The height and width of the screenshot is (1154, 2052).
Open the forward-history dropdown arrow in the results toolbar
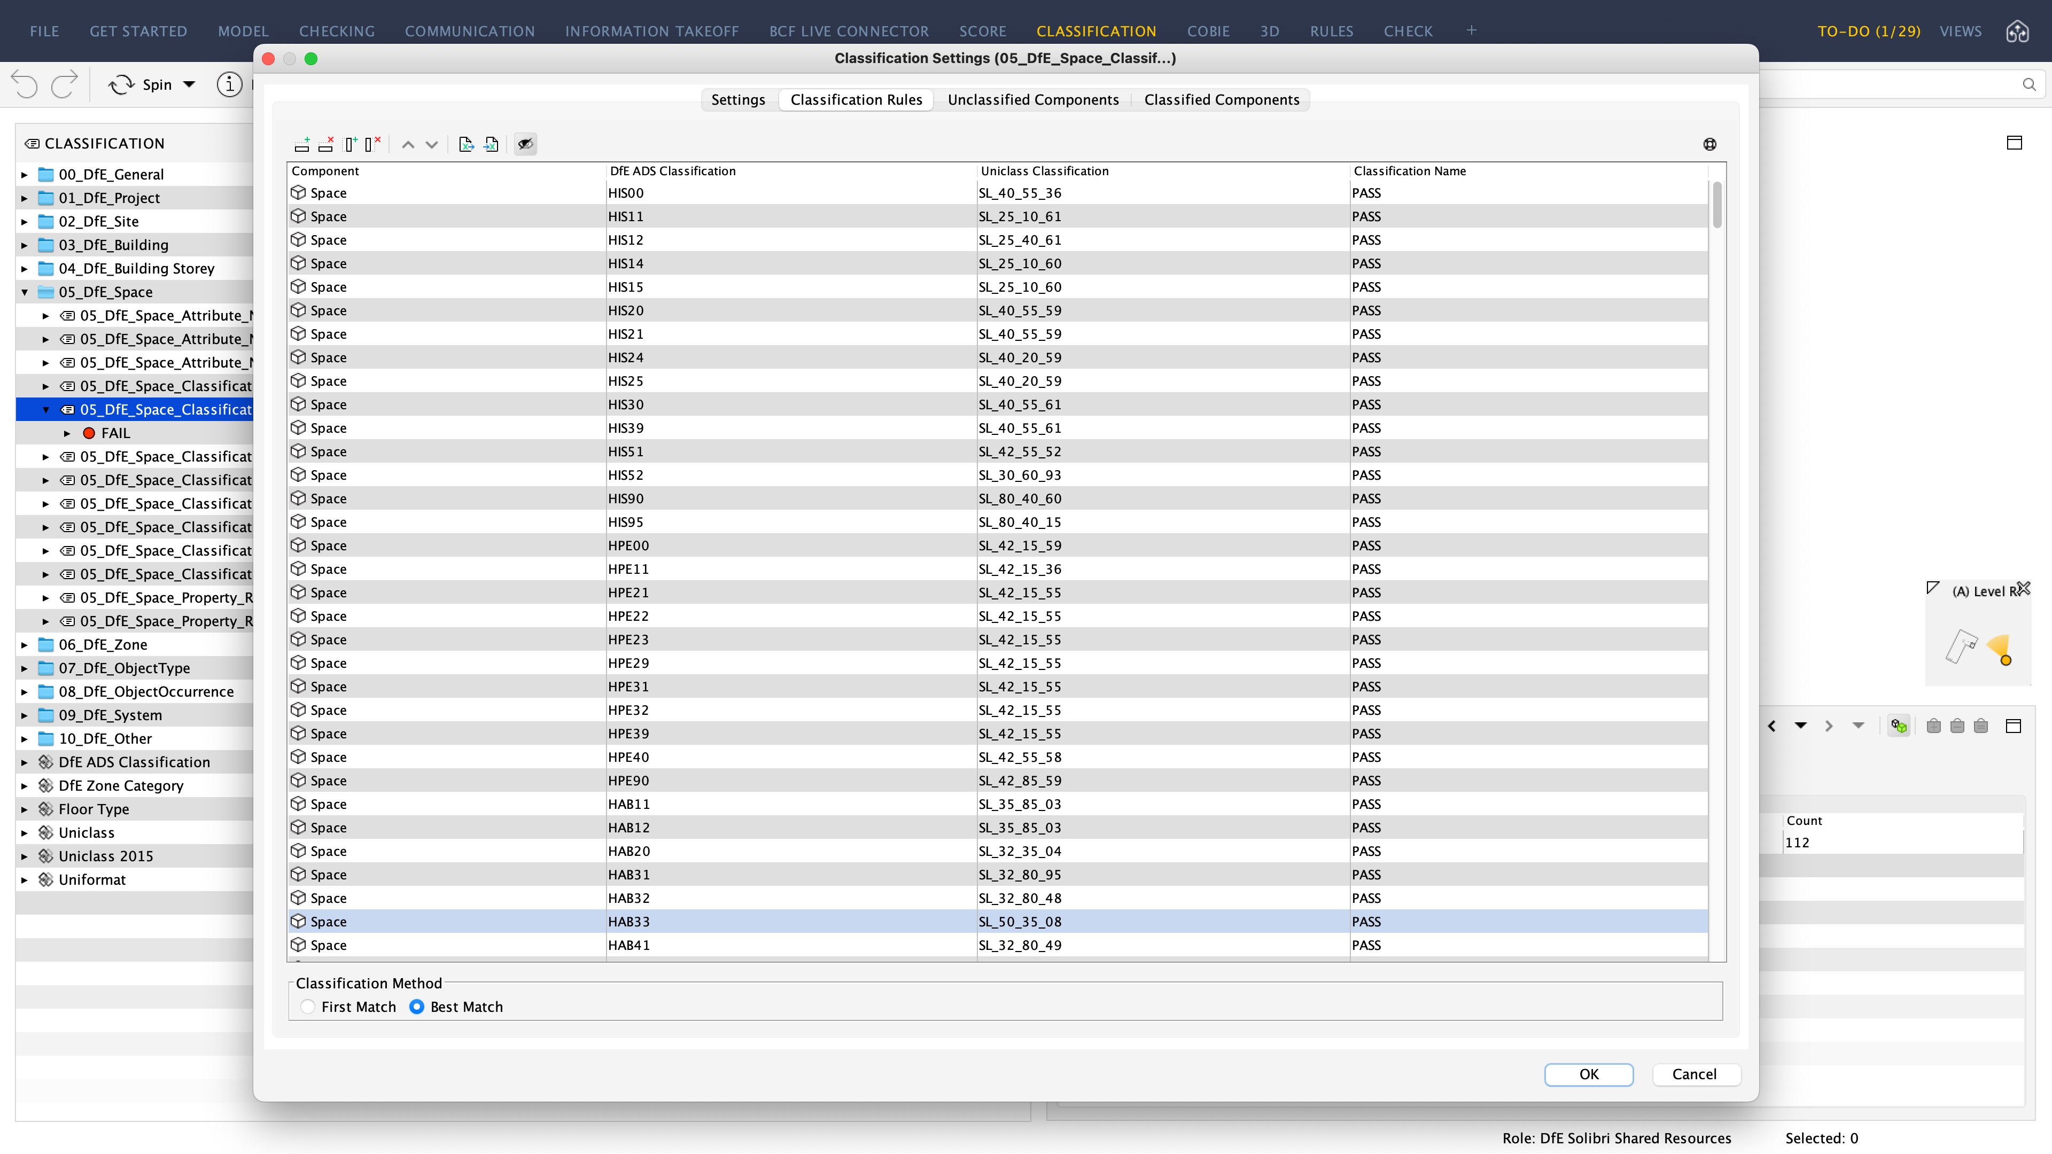[x=1859, y=726]
